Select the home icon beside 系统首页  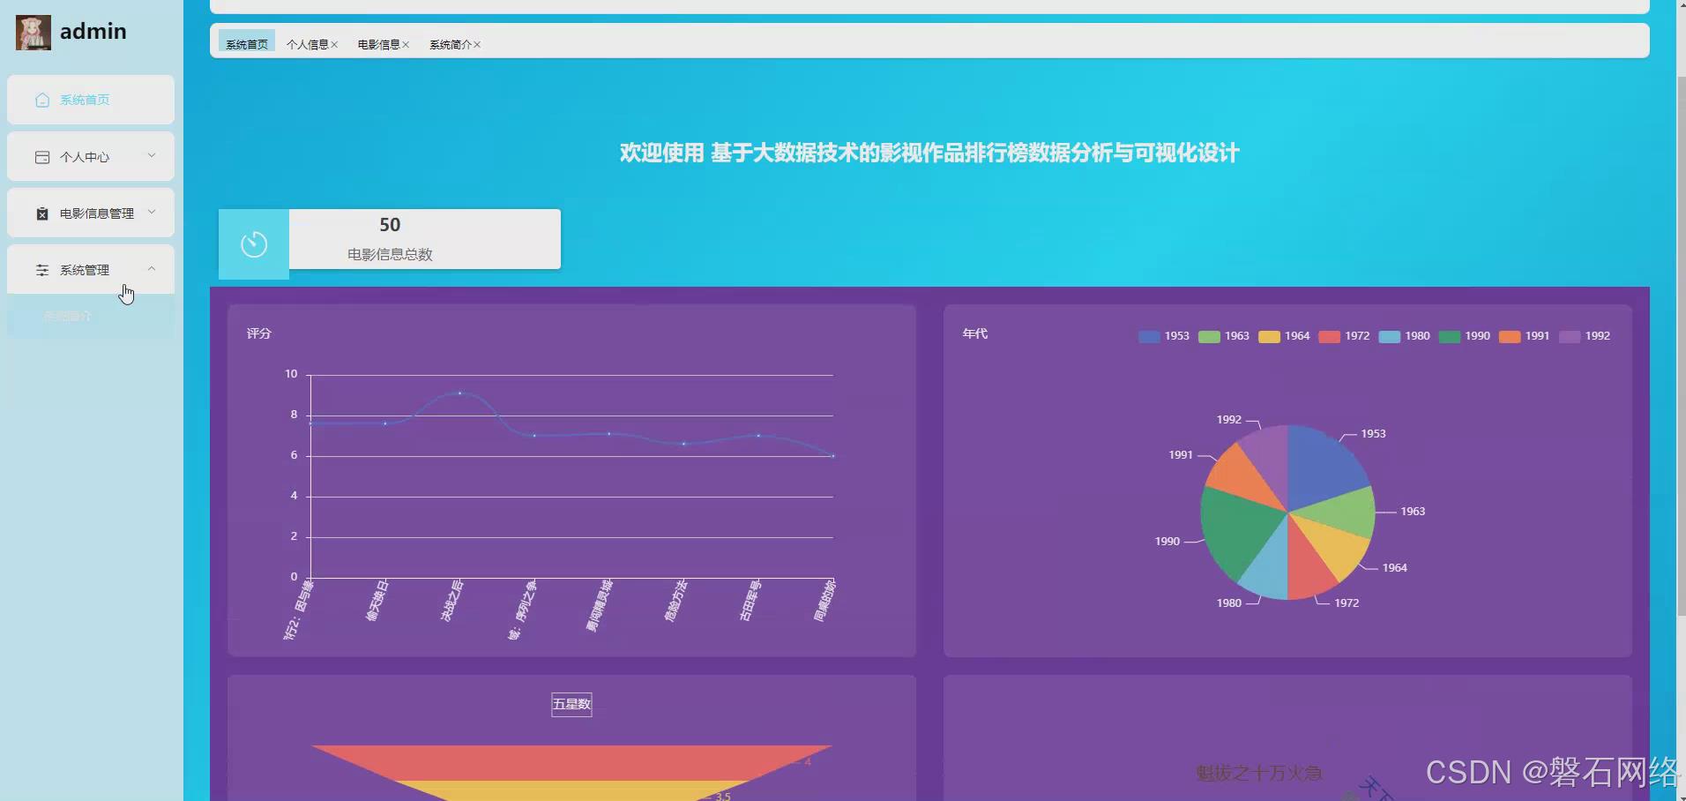[x=41, y=100]
